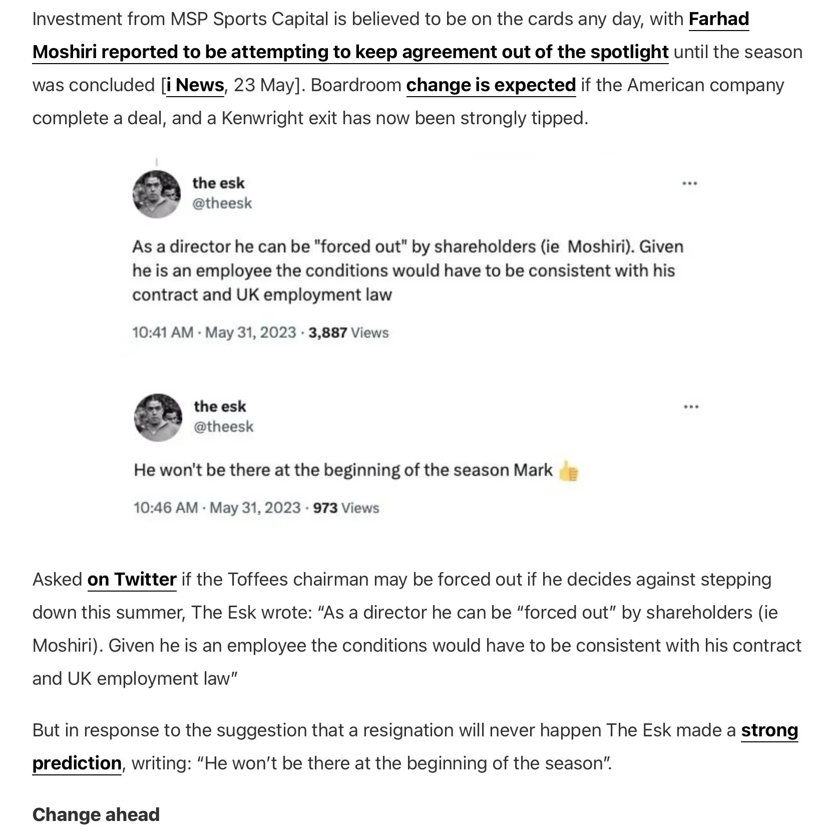
Task: Click @theesk handle on second tweet
Action: click(223, 427)
